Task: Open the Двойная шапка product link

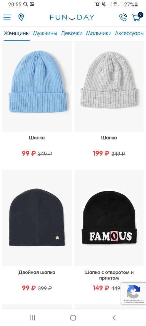Action: [37, 272]
